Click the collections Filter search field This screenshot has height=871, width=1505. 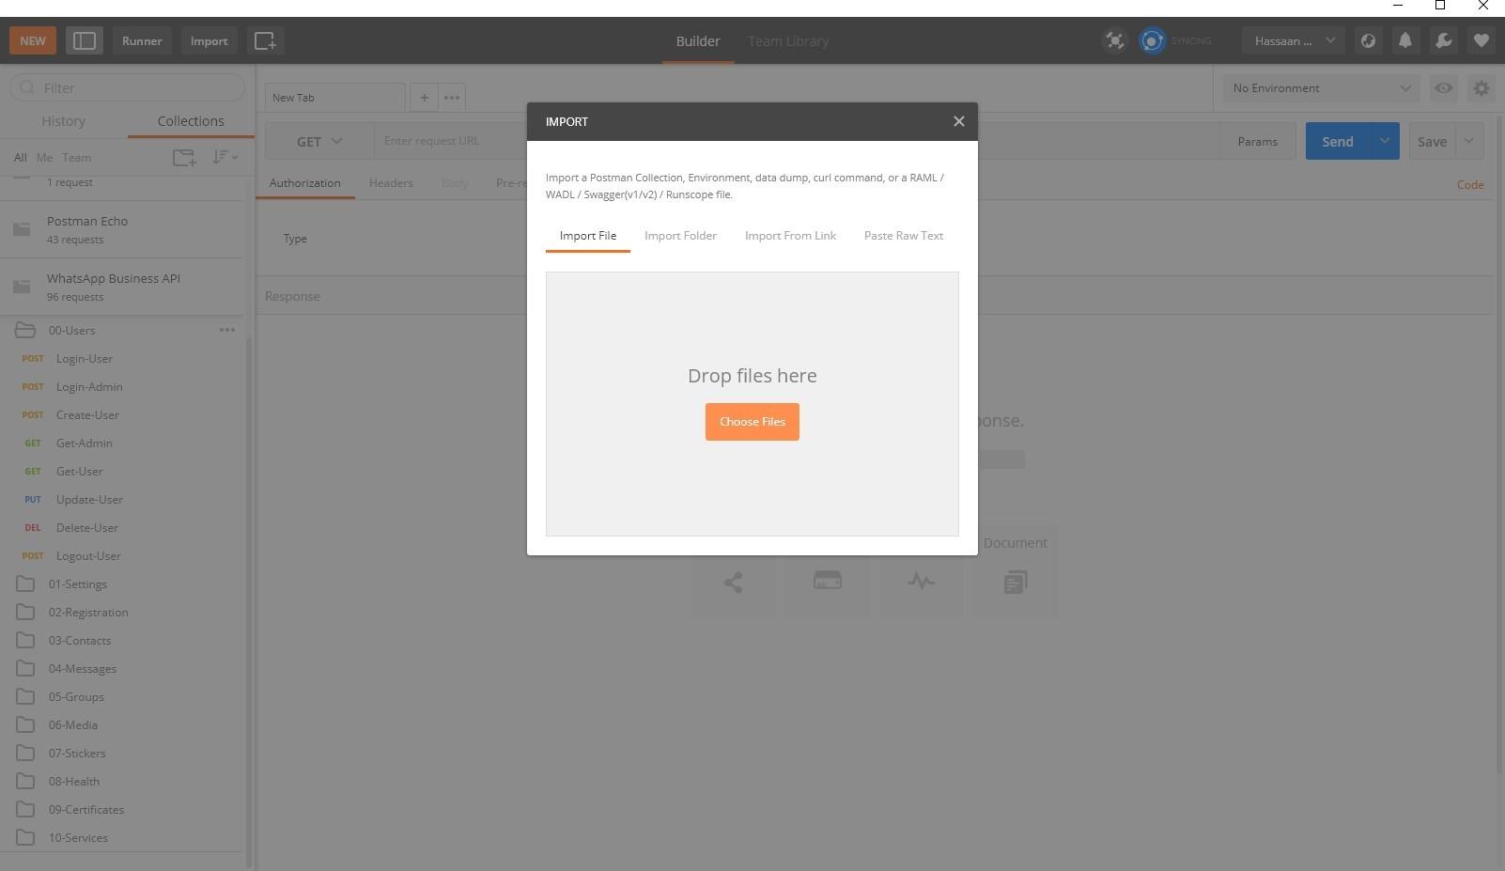point(128,88)
